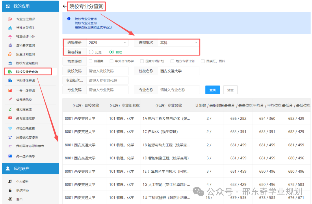
Task: Click the 一分一段查询 chart icon
Action: [10, 91]
